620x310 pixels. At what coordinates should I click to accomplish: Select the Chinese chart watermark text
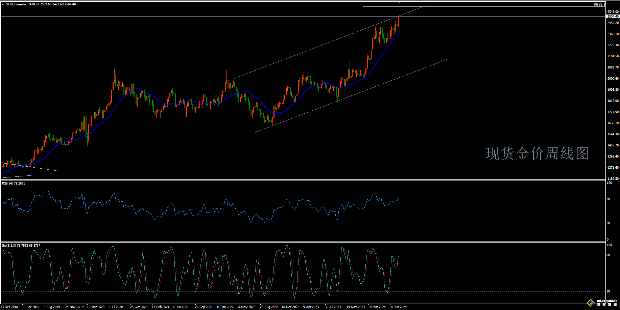[537, 153]
